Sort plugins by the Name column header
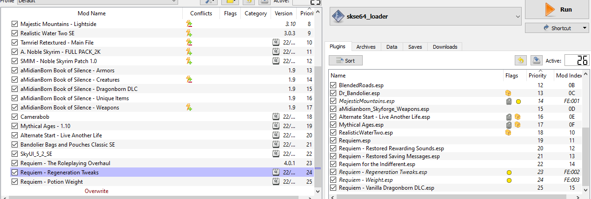This screenshot has width=591, height=199. click(417, 75)
